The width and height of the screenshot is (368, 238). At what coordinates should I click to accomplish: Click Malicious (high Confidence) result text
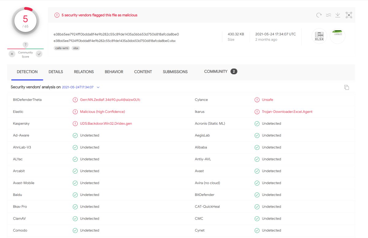(102, 112)
